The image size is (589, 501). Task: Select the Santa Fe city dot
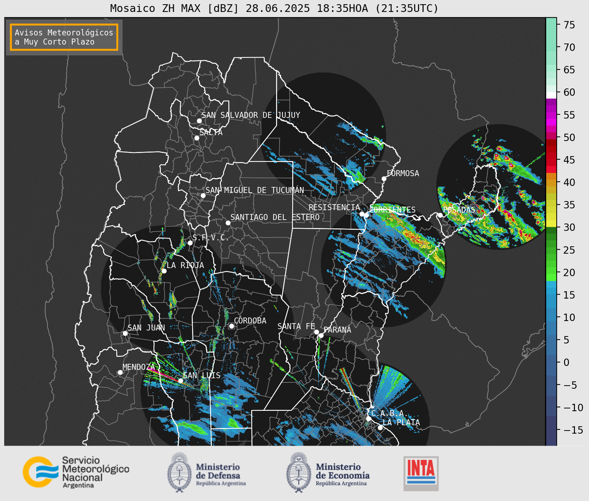click(x=316, y=332)
